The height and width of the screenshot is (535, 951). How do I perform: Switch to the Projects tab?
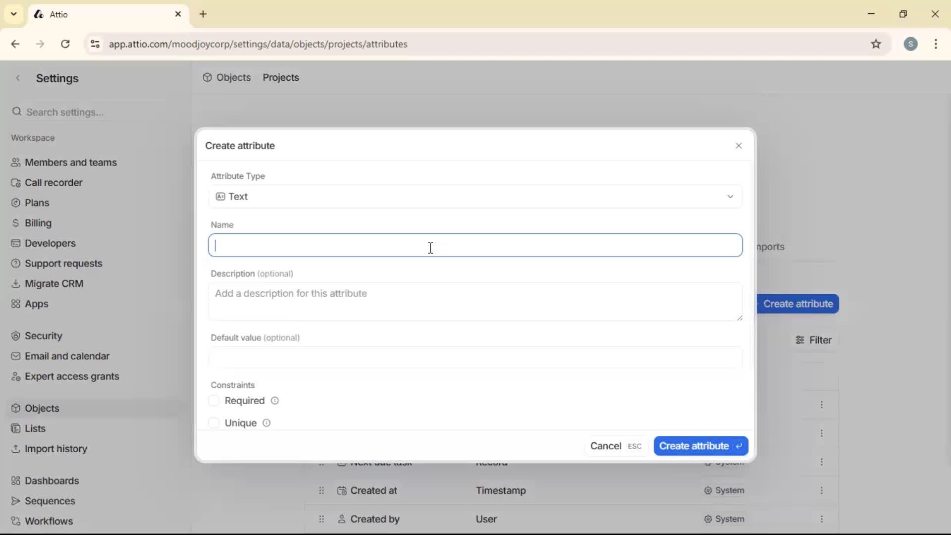tap(280, 77)
